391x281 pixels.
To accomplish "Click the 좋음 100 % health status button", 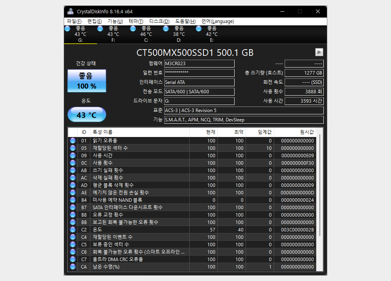I will tap(87, 81).
